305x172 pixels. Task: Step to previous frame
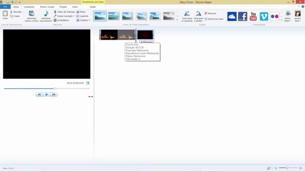[x=39, y=95]
